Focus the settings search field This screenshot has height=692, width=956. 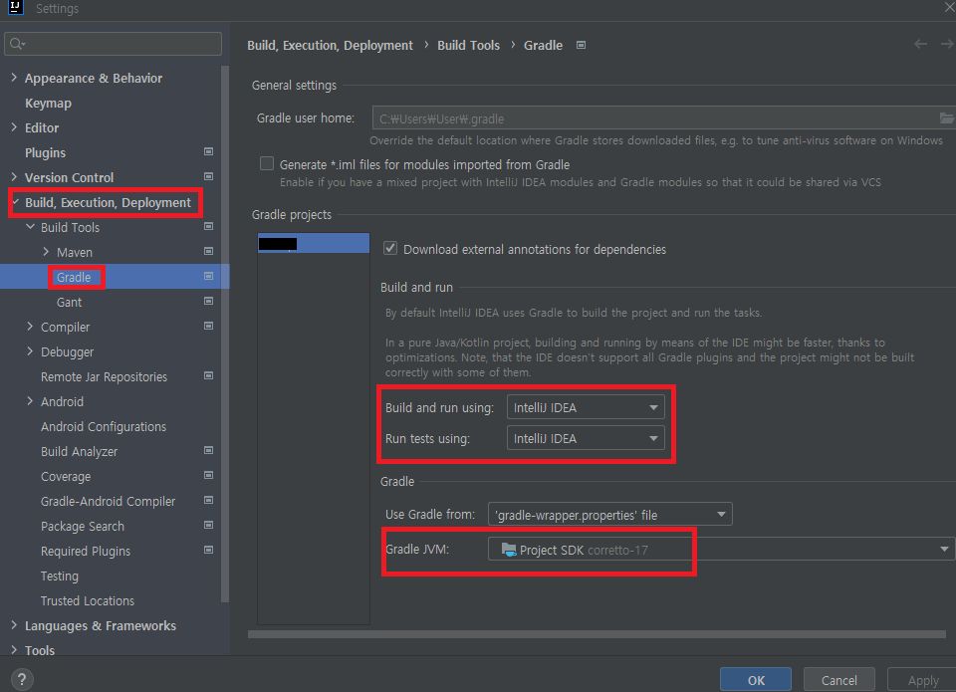point(113,44)
